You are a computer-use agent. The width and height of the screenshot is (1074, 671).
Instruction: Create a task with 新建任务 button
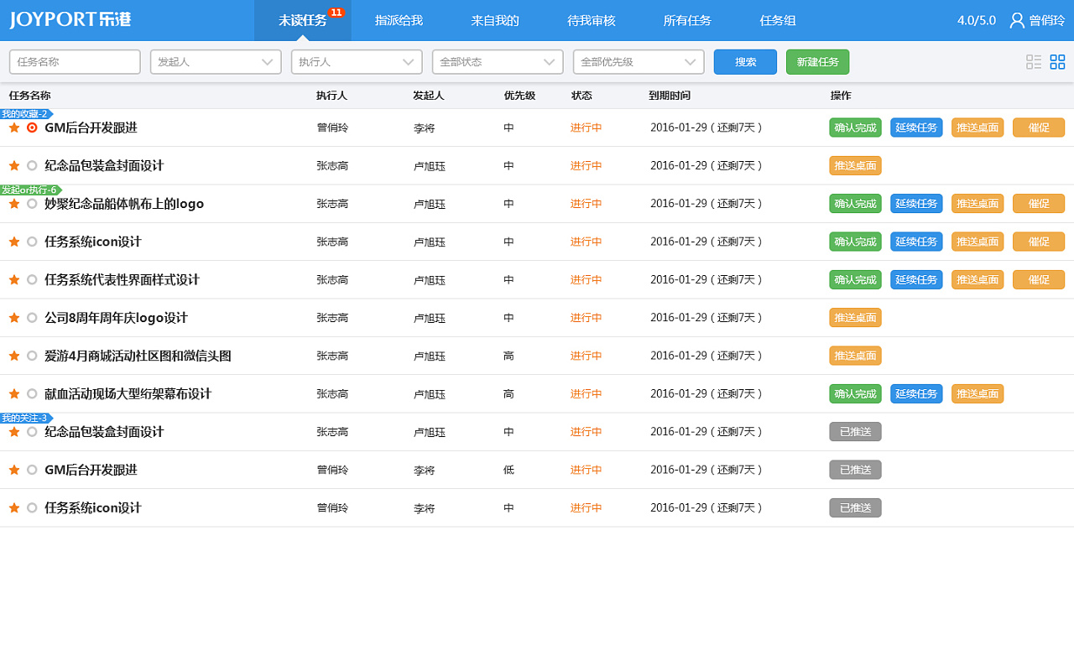coord(817,62)
